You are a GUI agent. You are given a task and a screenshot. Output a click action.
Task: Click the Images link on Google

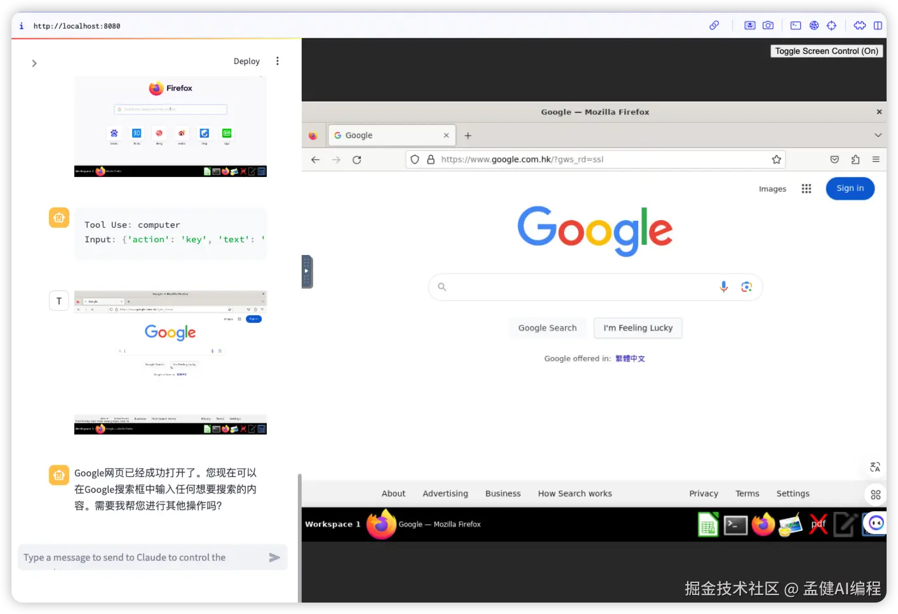pos(772,189)
